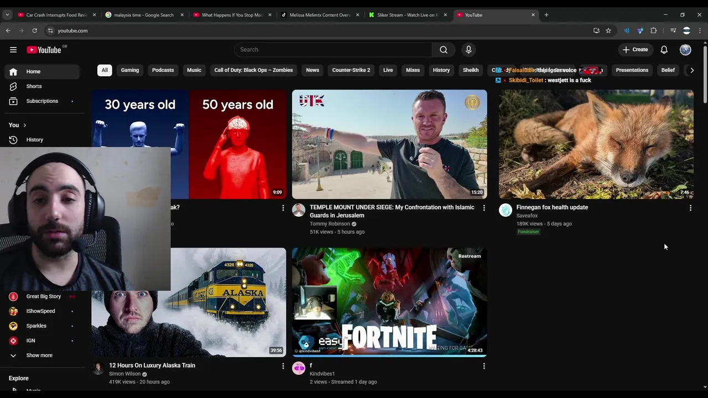Select the Mixes filter chip
This screenshot has height=398, width=708.
(413, 70)
